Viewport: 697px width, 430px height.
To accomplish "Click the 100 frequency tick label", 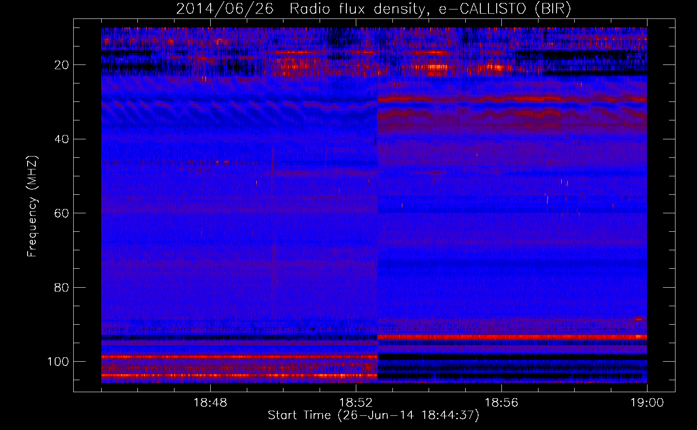I will click(58, 362).
